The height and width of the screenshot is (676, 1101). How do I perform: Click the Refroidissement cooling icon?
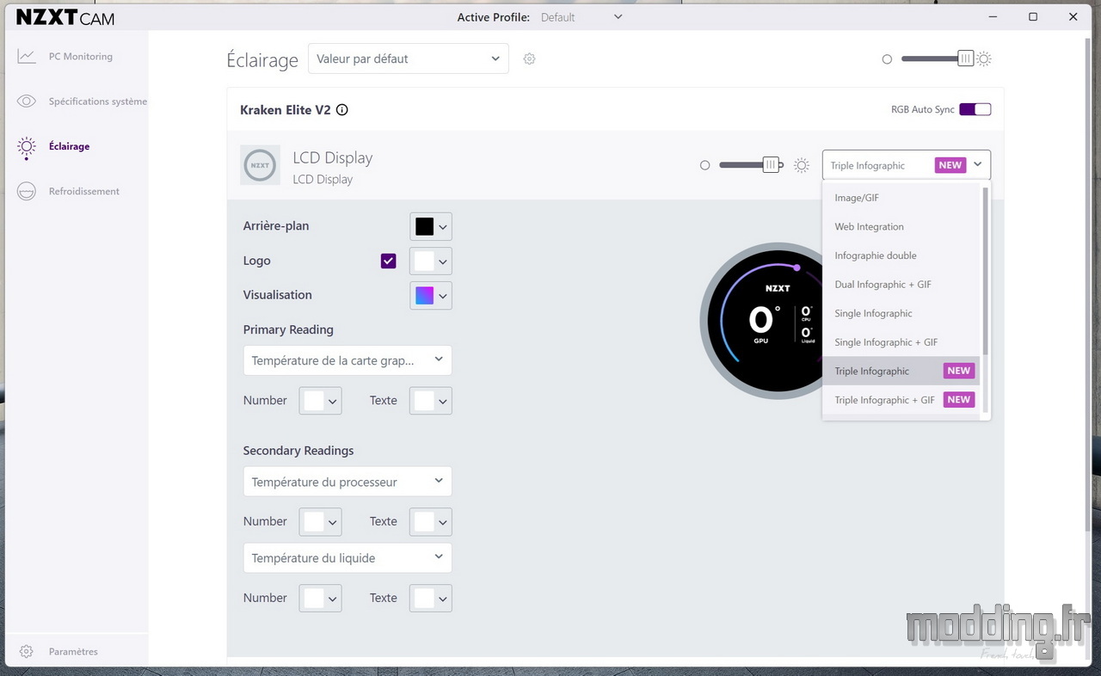(27, 191)
